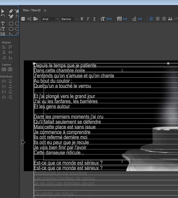Select the Selection arrow tool
This screenshot has width=178, height=198.
tap(3, 11)
